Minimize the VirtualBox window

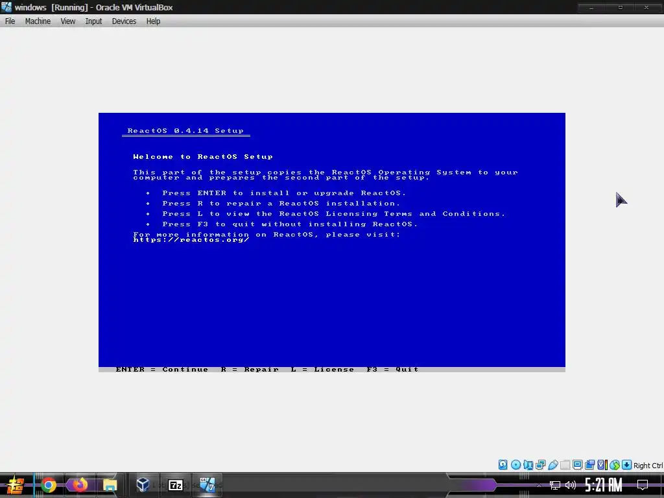pos(591,7)
